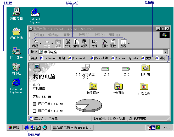
Task: Click the Windows logo throbber in IE window
Action: coord(165,35)
